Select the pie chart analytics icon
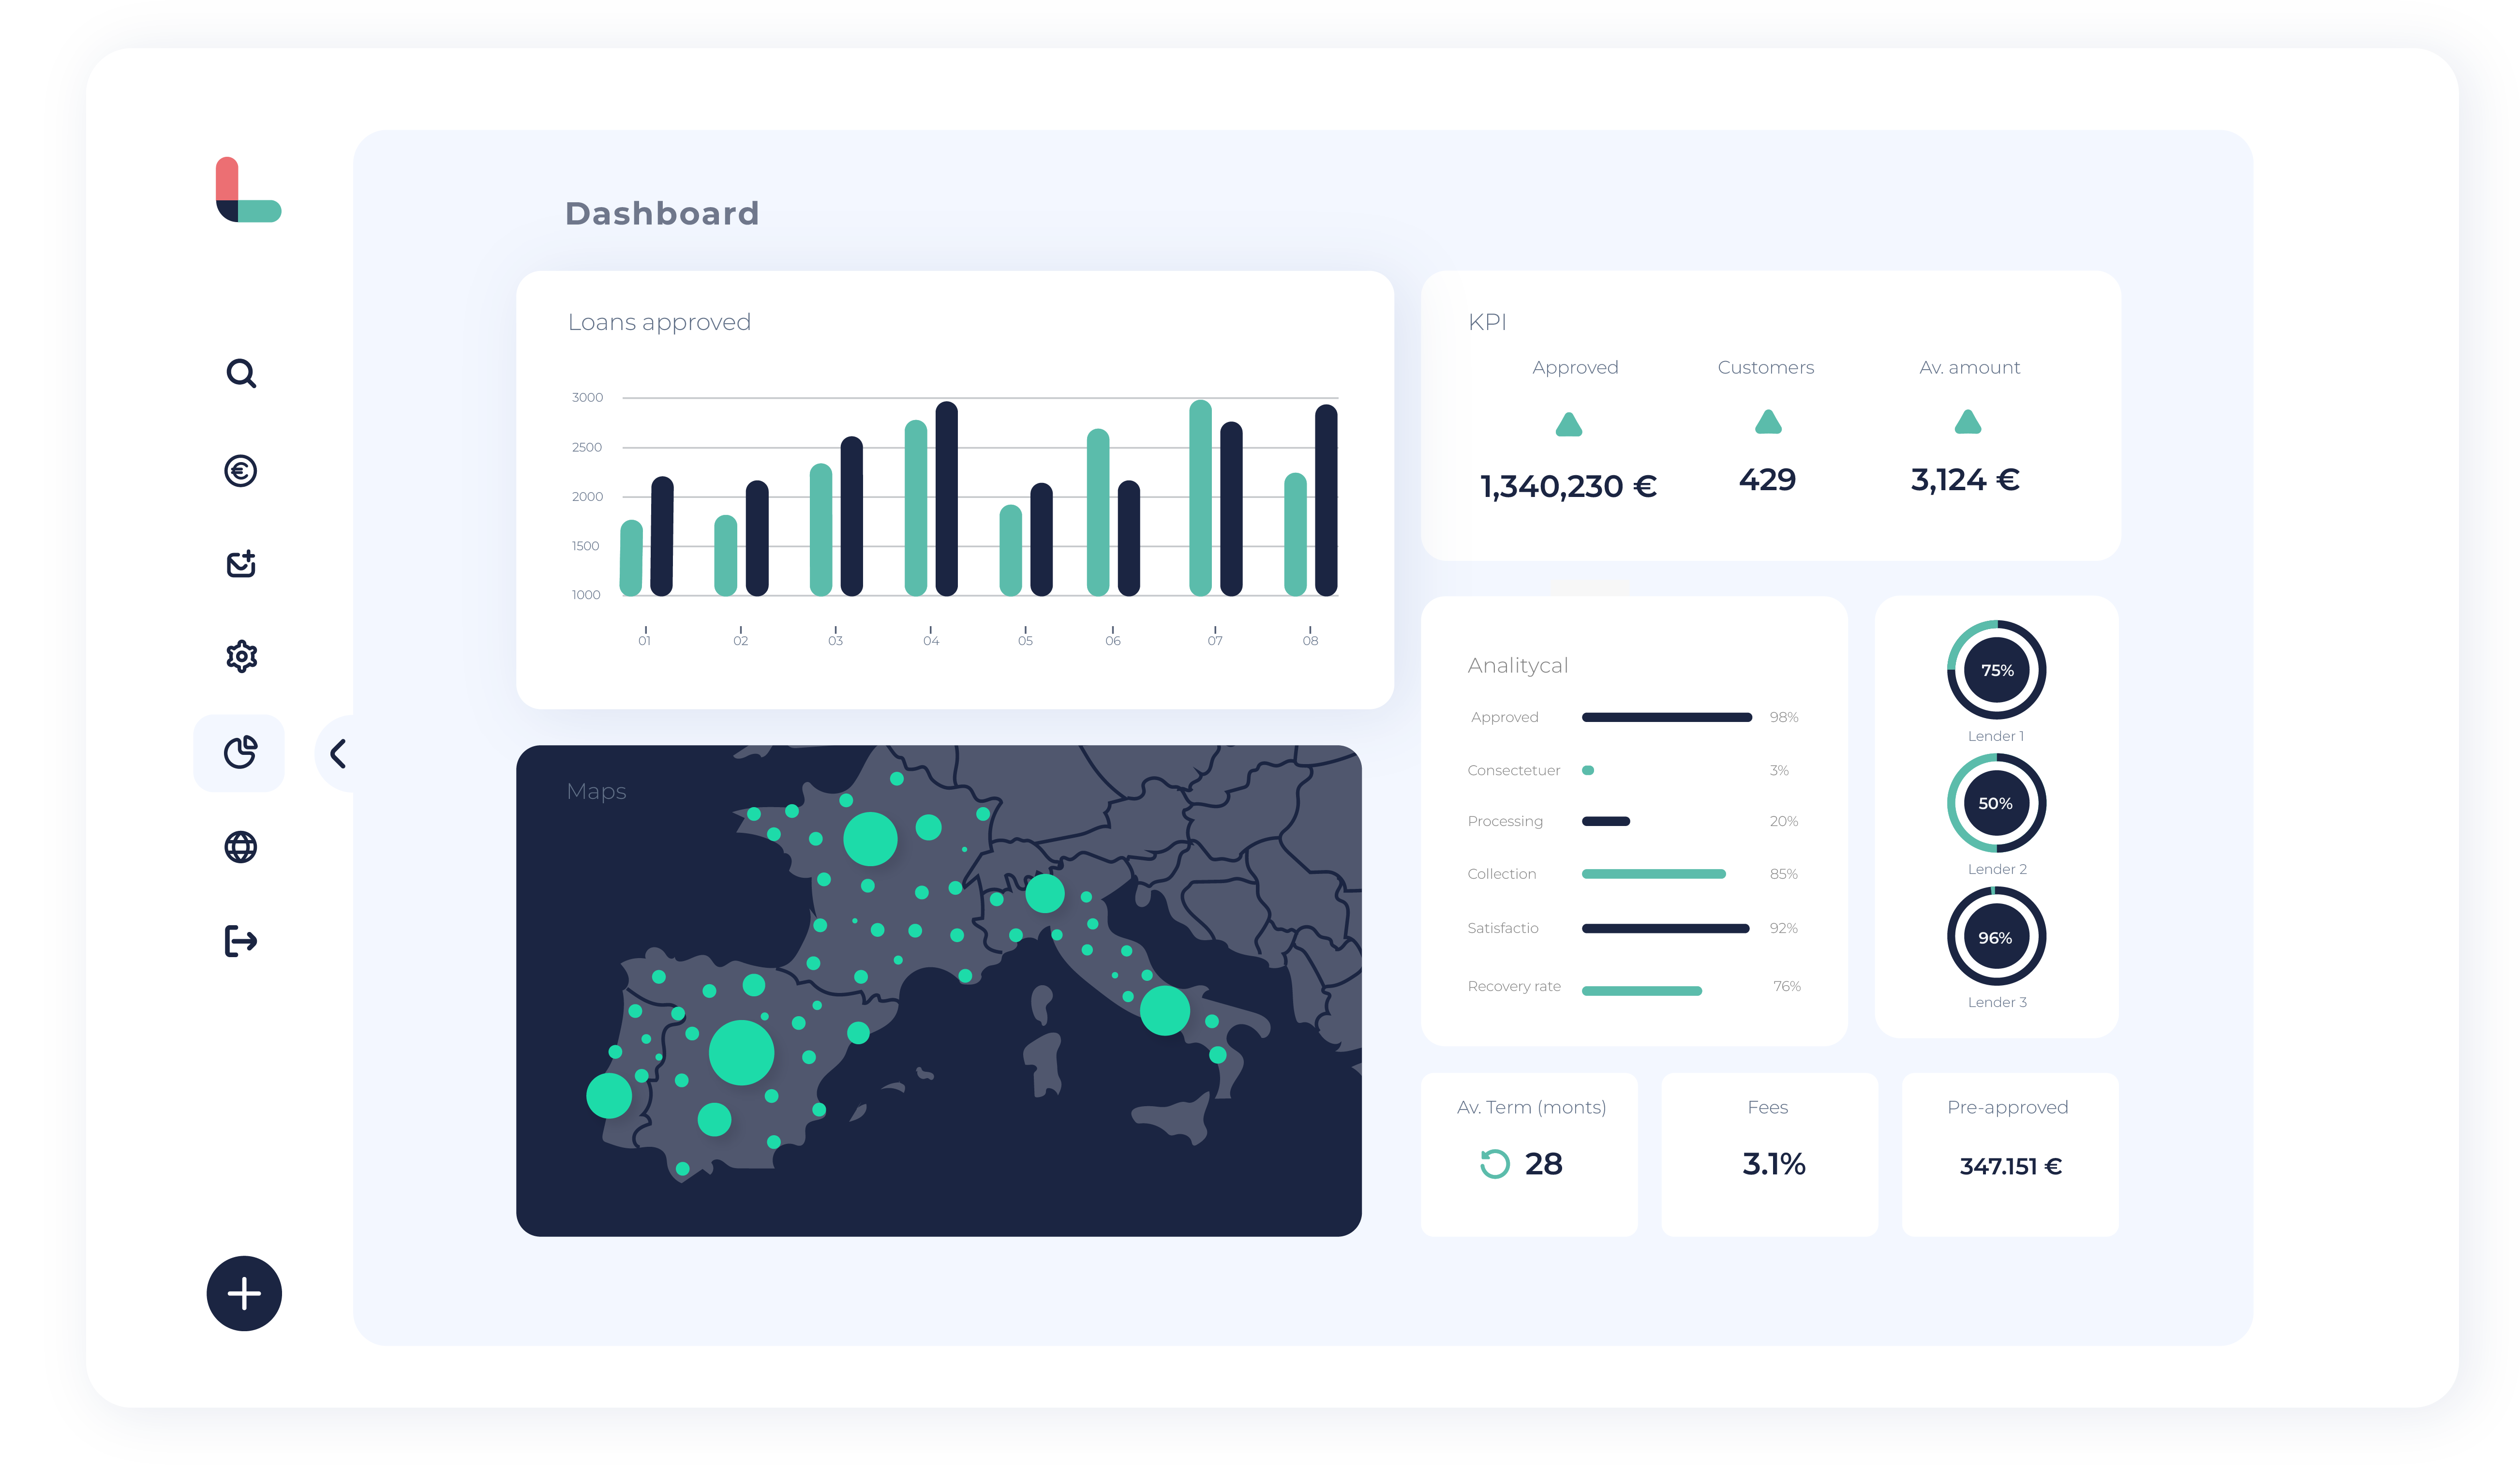 click(240, 752)
